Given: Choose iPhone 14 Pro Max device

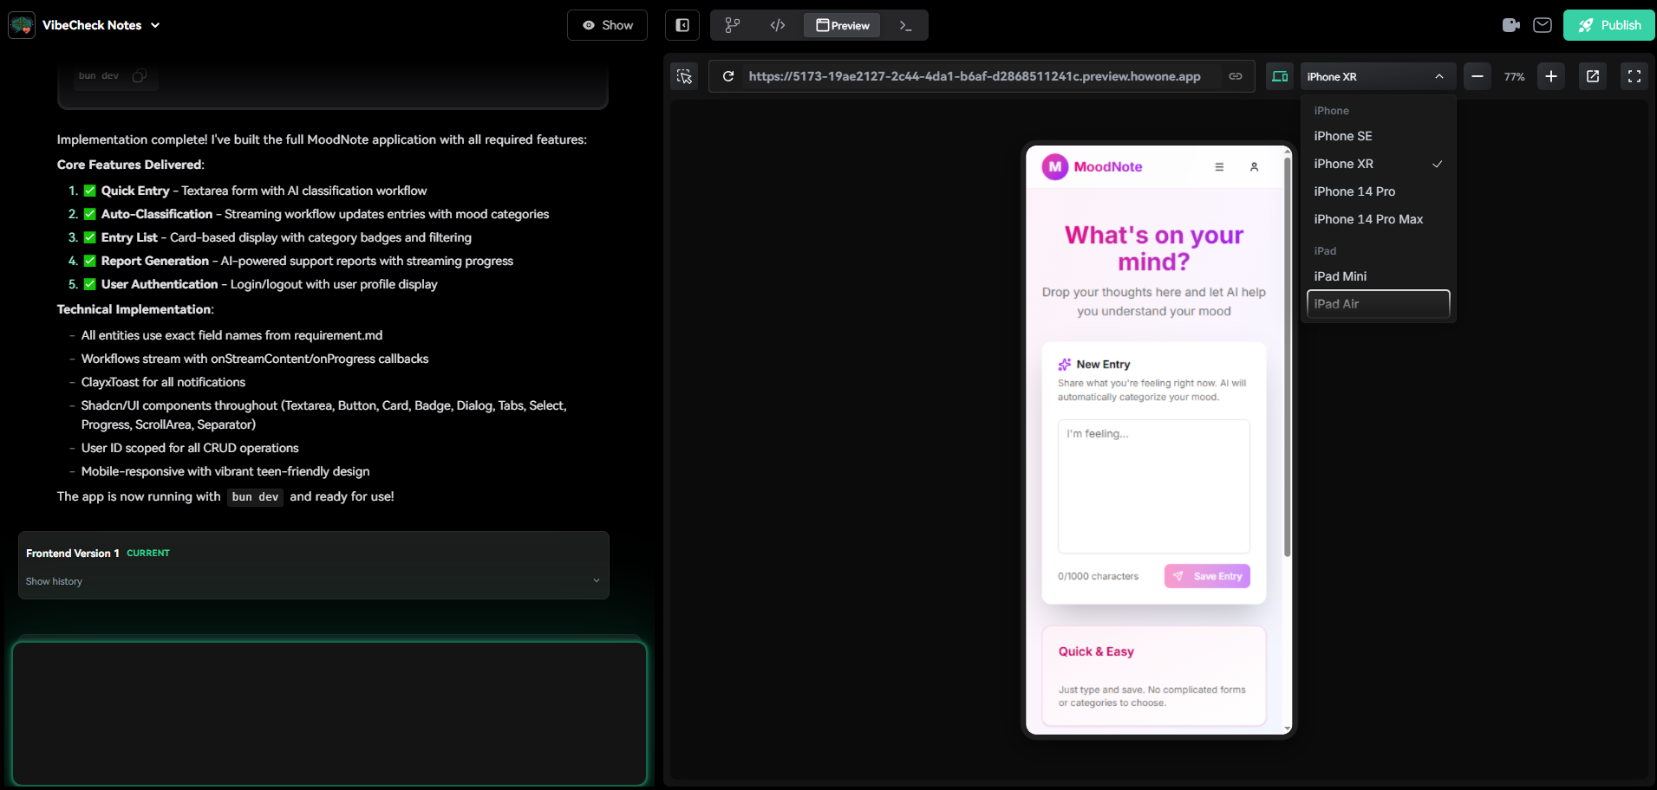Looking at the screenshot, I should coord(1368,219).
